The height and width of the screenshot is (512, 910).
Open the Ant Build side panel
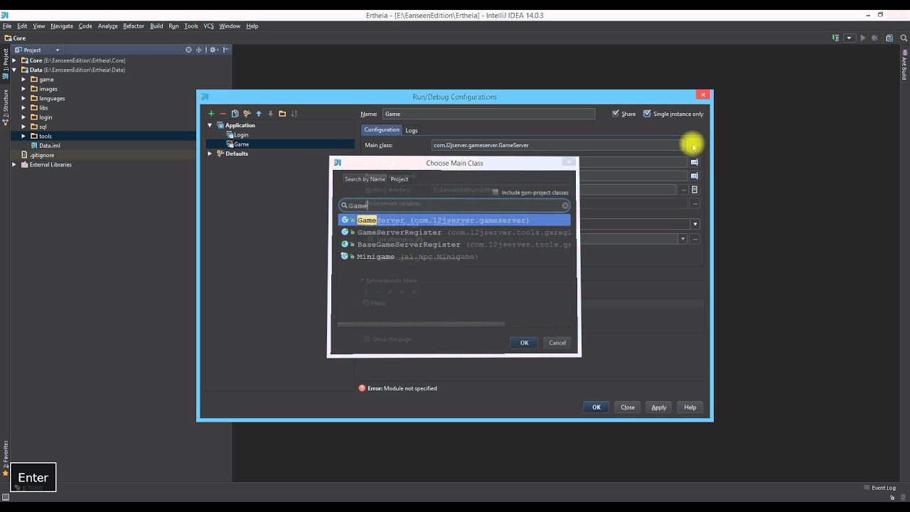tap(904, 65)
